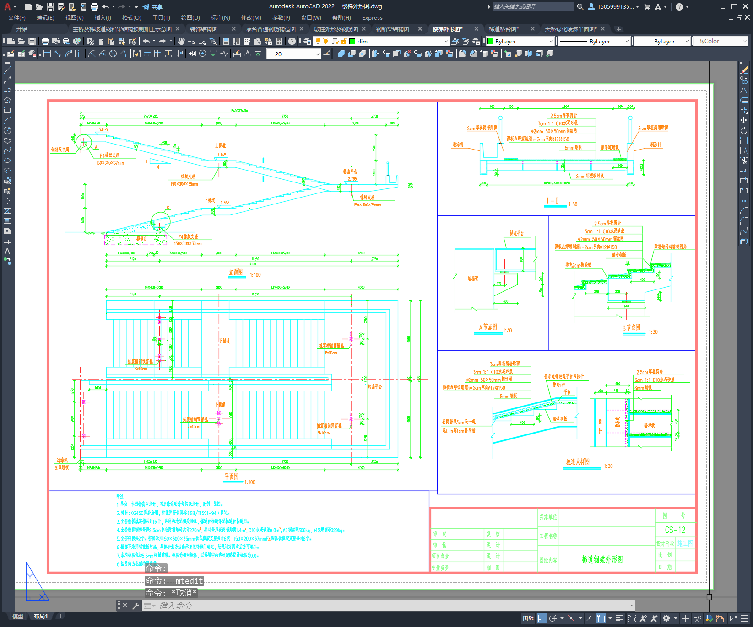Click the Plot printer icon
The image size is (753, 627).
pyautogui.click(x=45, y=41)
